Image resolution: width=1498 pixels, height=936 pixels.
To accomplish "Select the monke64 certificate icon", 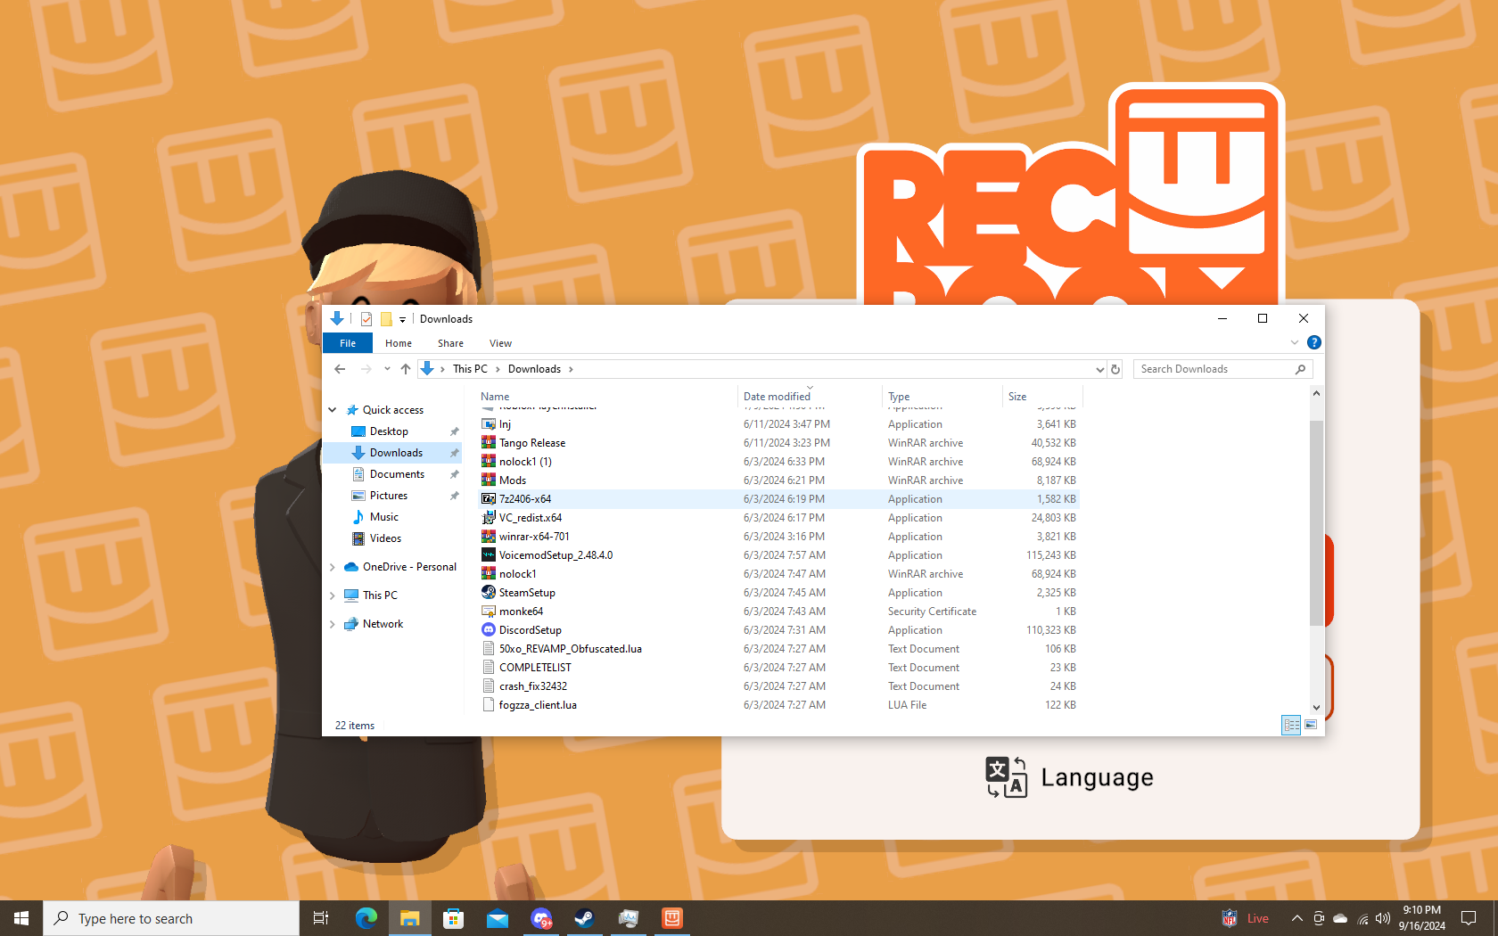I will pyautogui.click(x=489, y=612).
